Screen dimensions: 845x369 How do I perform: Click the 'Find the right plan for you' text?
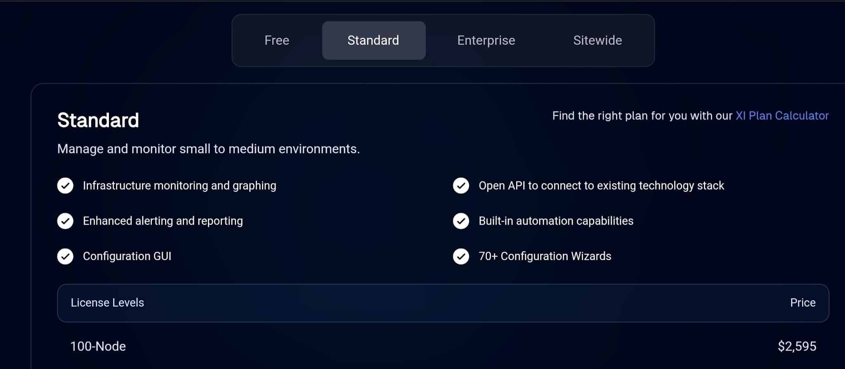tap(642, 116)
